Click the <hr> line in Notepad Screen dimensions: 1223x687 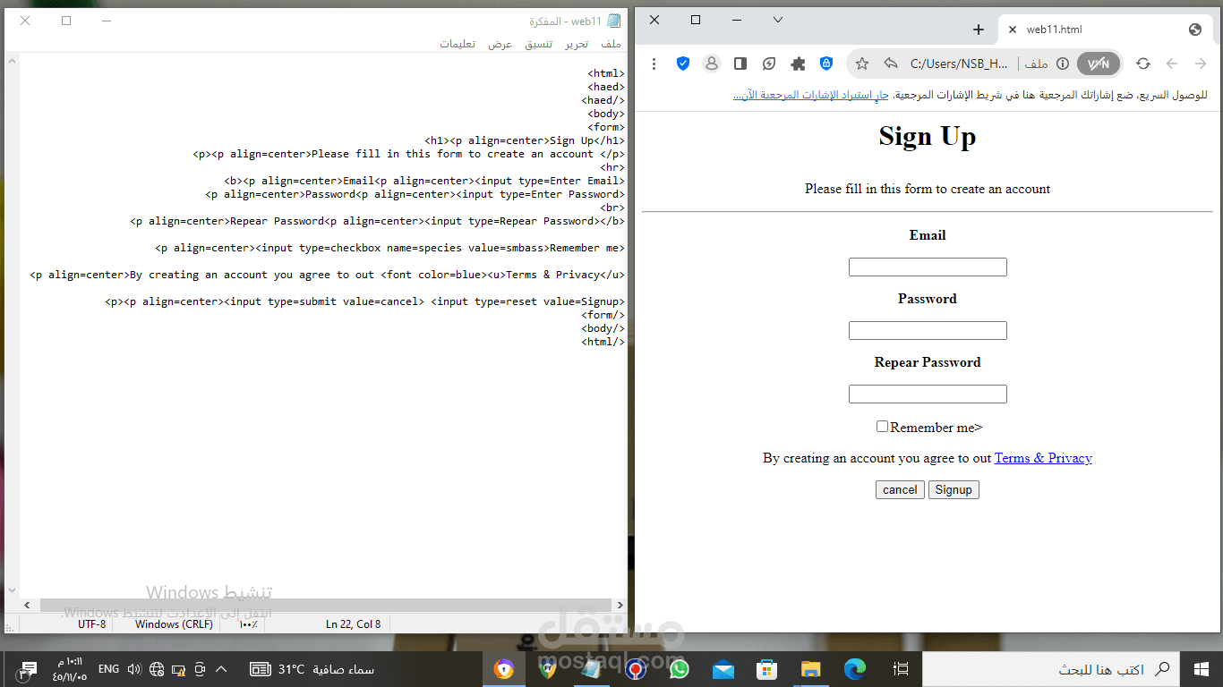tap(612, 167)
